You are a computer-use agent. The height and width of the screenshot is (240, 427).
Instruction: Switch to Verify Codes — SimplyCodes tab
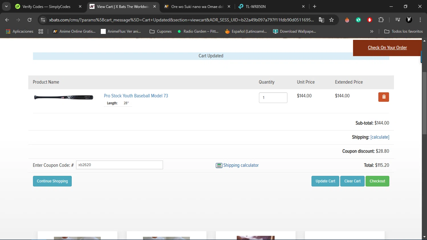(46, 7)
